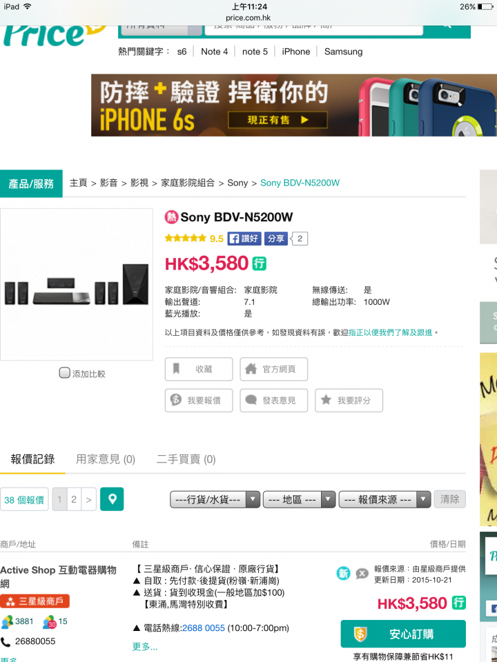Click the 3881 followers icon
The height and width of the screenshot is (662, 497).
(x=7, y=621)
